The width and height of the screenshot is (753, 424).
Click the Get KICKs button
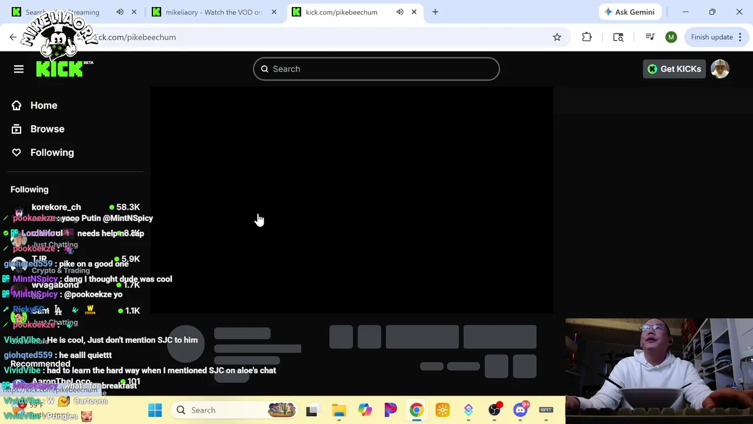click(674, 69)
